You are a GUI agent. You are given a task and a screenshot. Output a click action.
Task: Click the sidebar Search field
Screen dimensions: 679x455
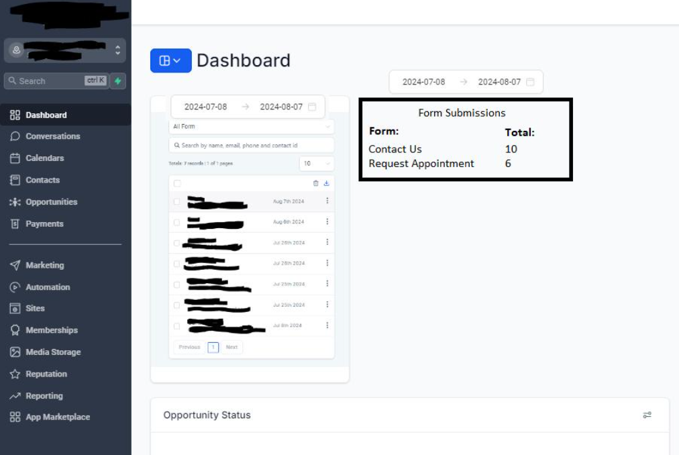pos(56,81)
